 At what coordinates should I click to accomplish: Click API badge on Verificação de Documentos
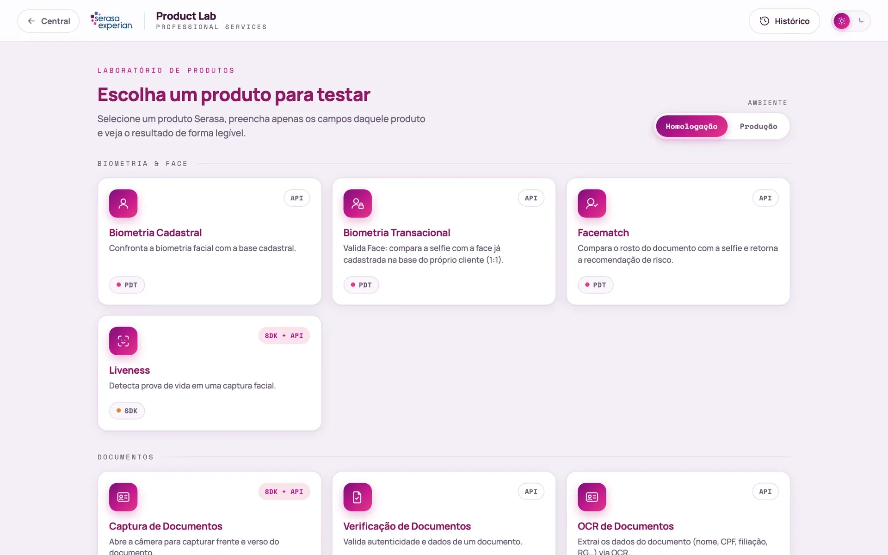[531, 492]
